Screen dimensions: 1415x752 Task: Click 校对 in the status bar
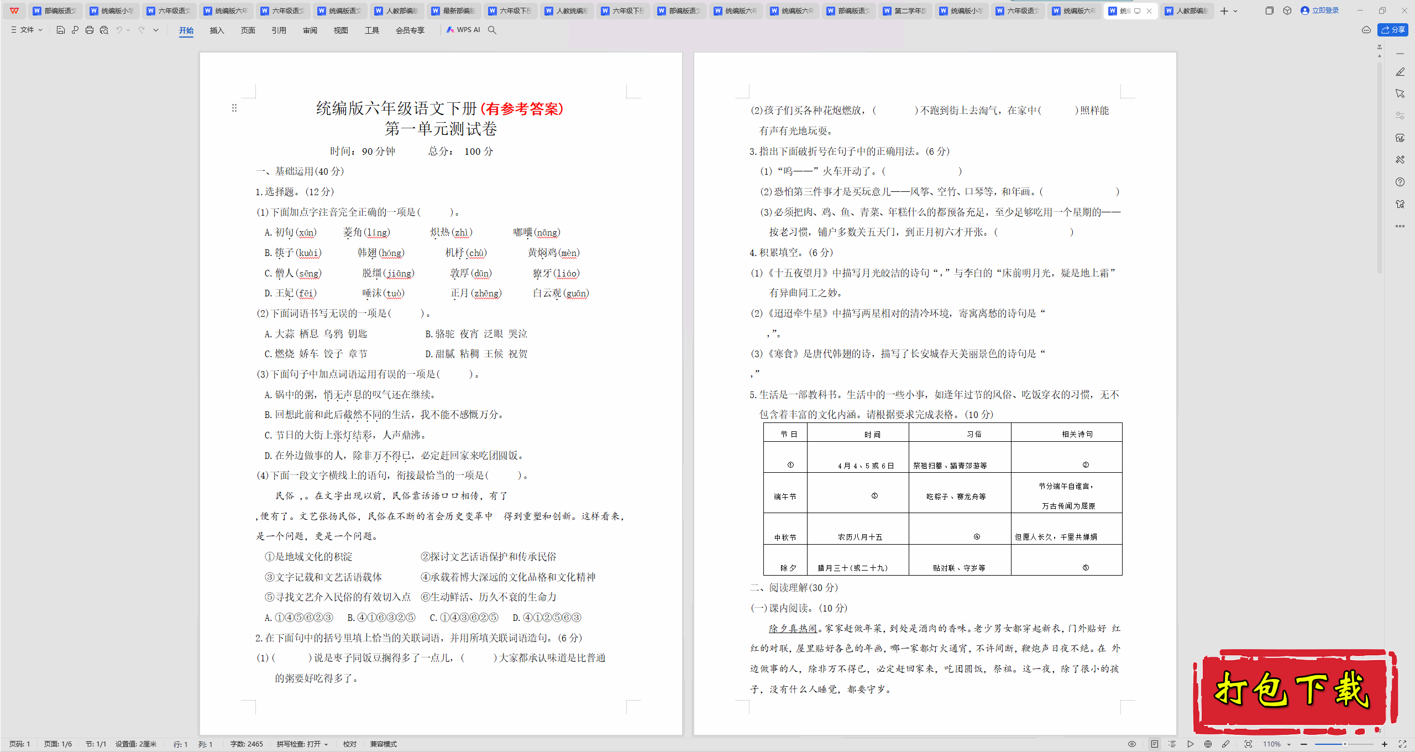click(350, 744)
